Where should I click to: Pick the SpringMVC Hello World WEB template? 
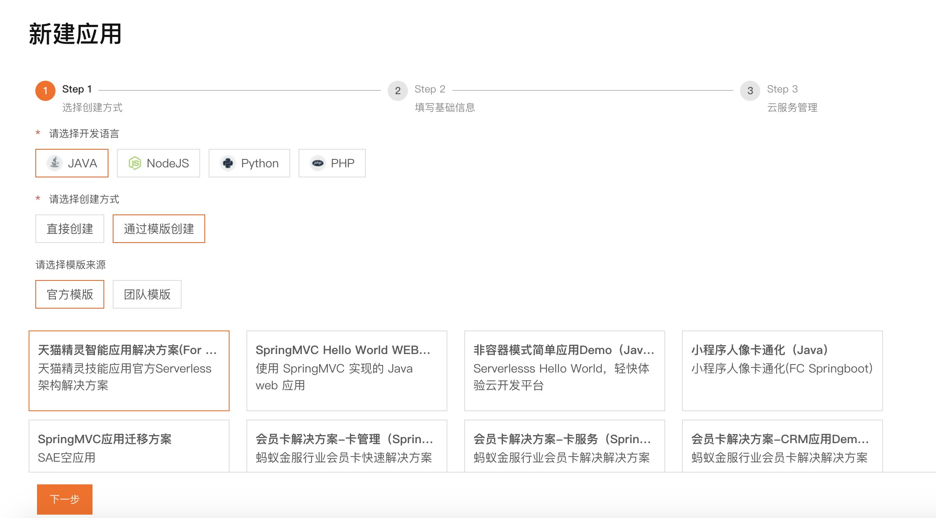[347, 371]
